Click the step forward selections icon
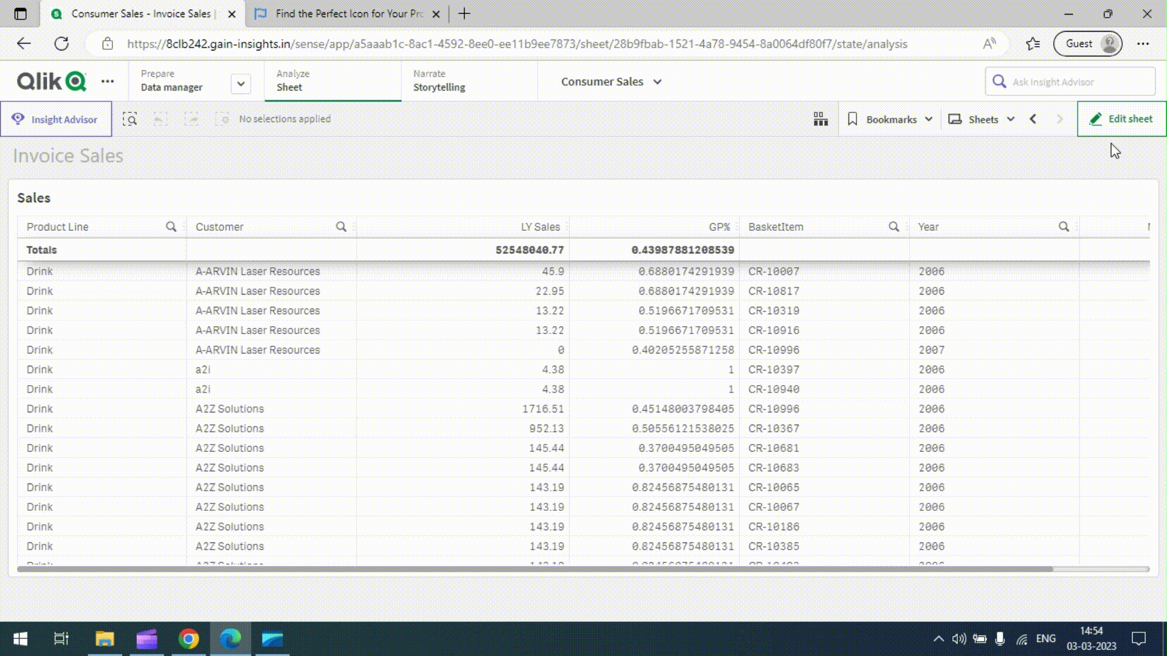The height and width of the screenshot is (656, 1167). (191, 119)
